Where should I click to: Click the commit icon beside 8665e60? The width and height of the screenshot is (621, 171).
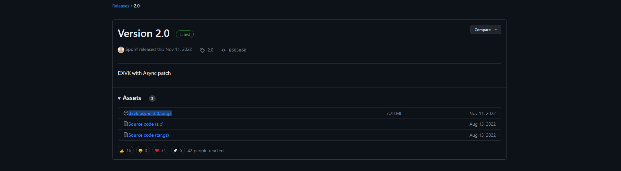point(224,50)
